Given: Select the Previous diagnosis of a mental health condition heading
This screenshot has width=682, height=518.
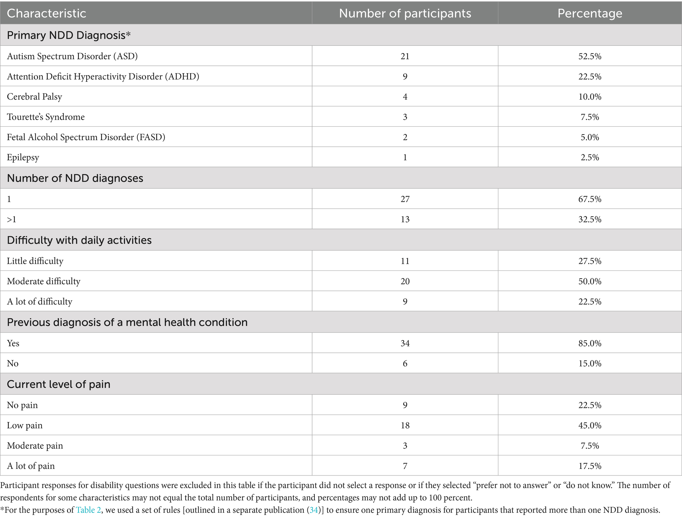Looking at the screenshot, I should (127, 322).
